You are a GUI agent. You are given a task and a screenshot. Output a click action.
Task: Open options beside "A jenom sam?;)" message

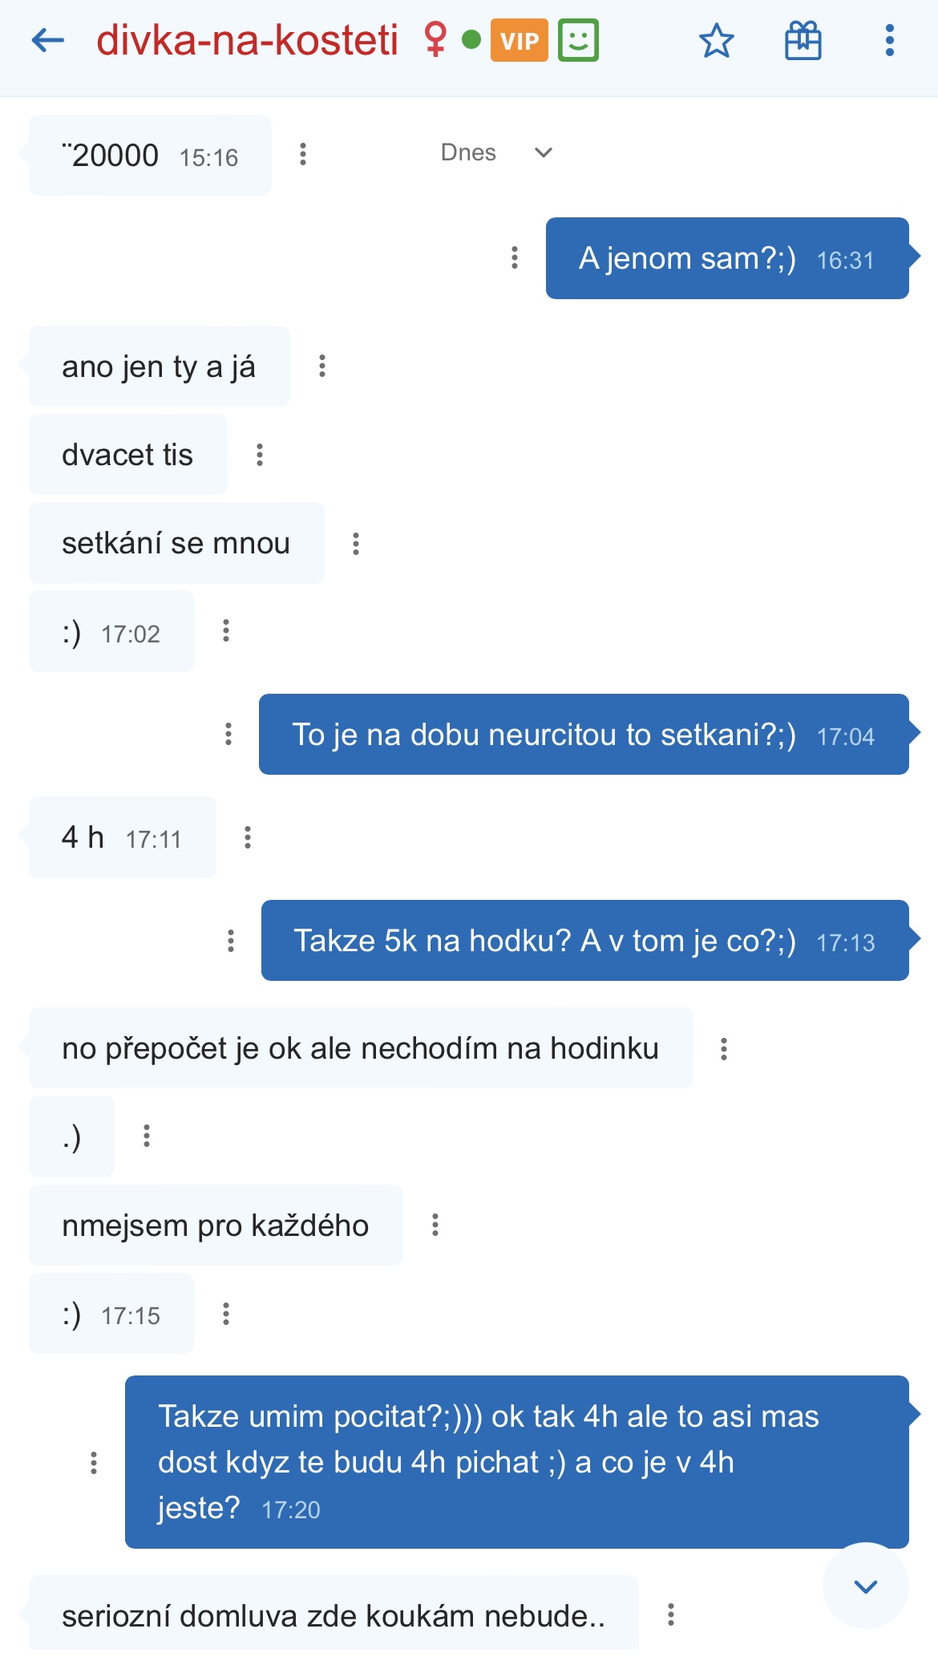point(515,257)
